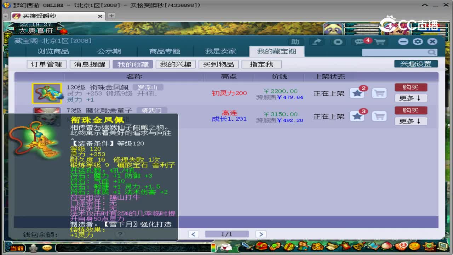Open the treasure chest icon in bottom toolbar
Image resolution: width=453 pixels, height=255 pixels.
pos(262,246)
